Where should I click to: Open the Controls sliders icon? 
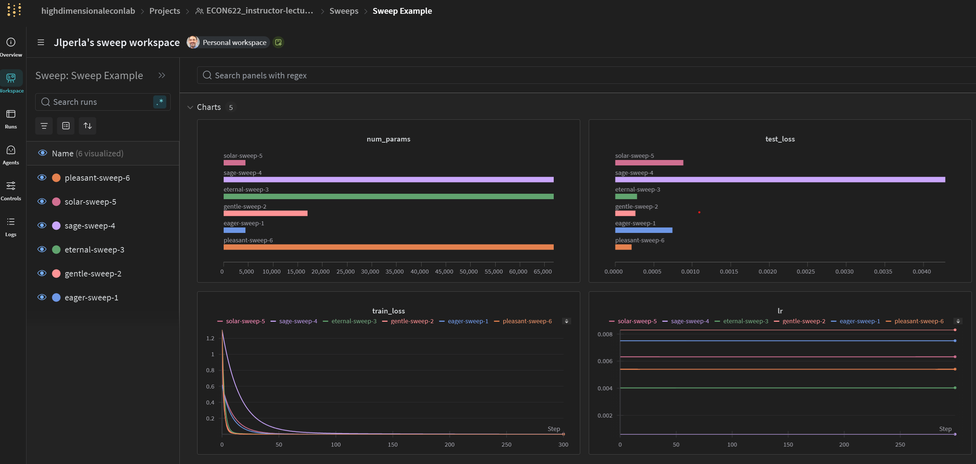coord(11,186)
